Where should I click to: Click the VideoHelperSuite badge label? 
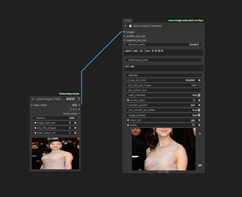[69, 93]
